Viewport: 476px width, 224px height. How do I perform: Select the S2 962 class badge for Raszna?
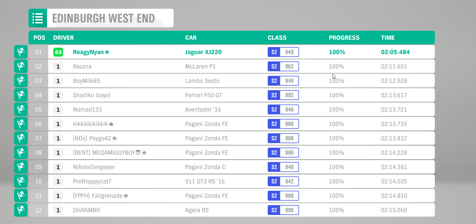tap(283, 66)
